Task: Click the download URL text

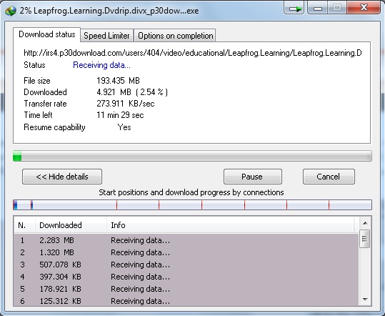Action: coord(193,53)
